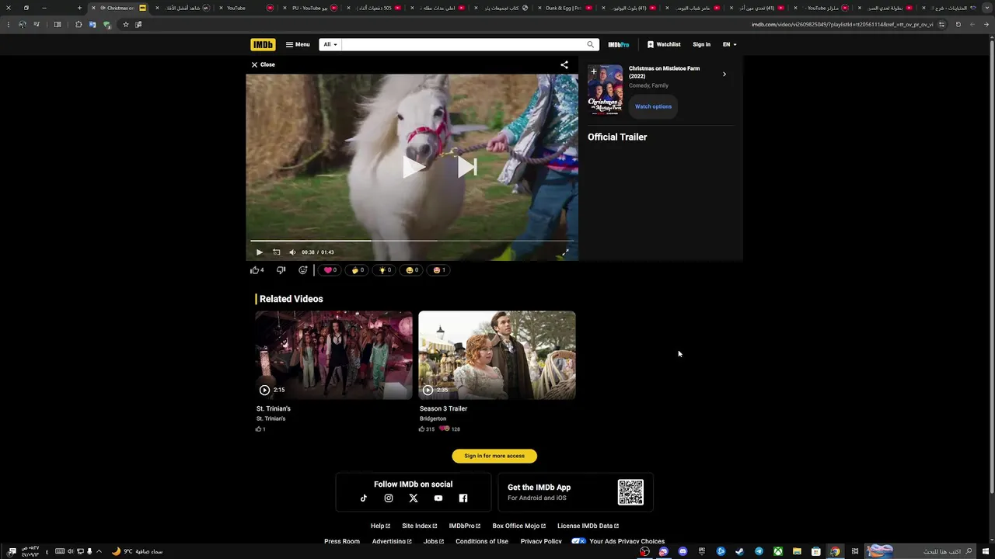The image size is (995, 559).
Task: Click the rewind icon in the player controls
Action: click(276, 252)
